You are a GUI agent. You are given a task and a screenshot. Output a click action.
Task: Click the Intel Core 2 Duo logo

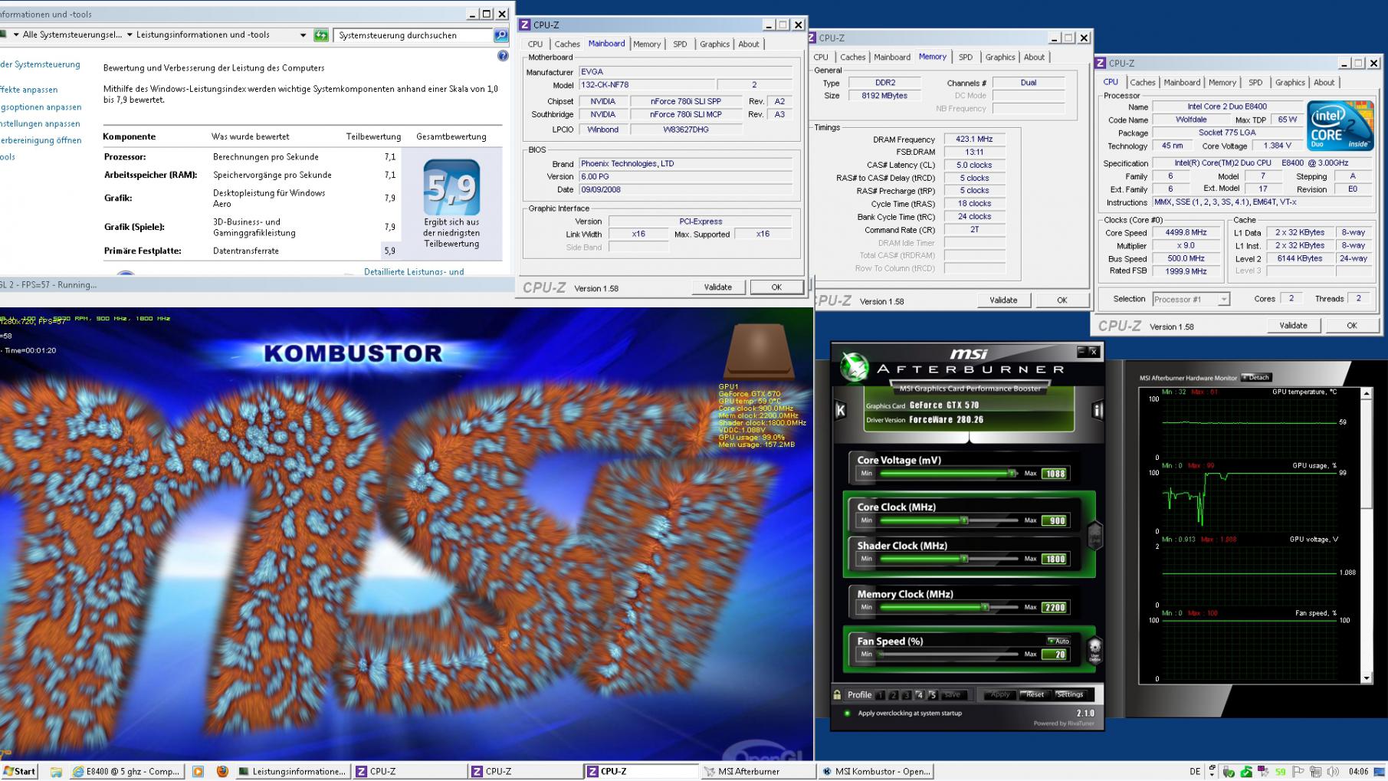tap(1340, 126)
